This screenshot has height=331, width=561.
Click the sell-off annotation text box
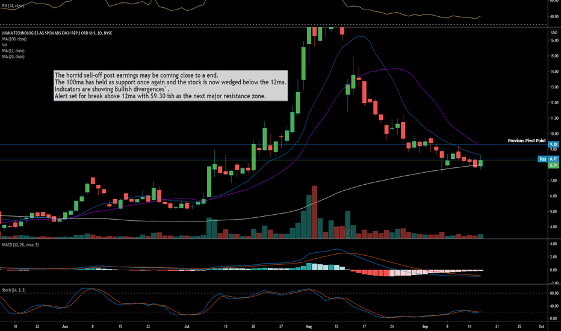(171, 85)
